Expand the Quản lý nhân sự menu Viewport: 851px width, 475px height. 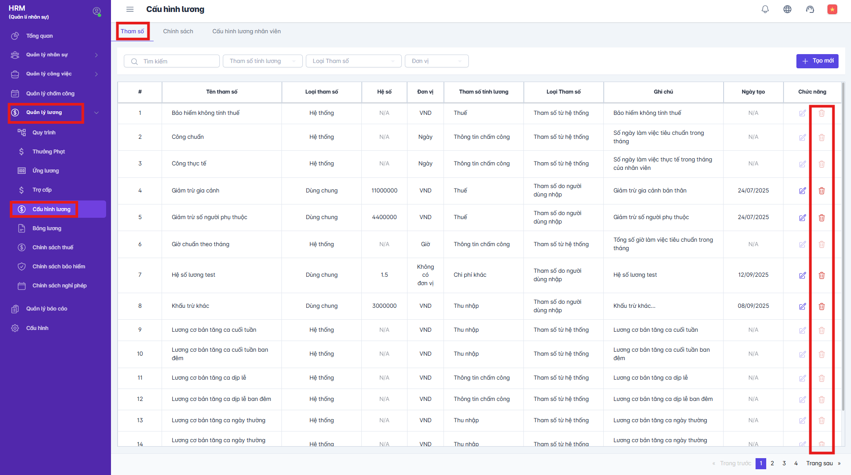coord(55,55)
